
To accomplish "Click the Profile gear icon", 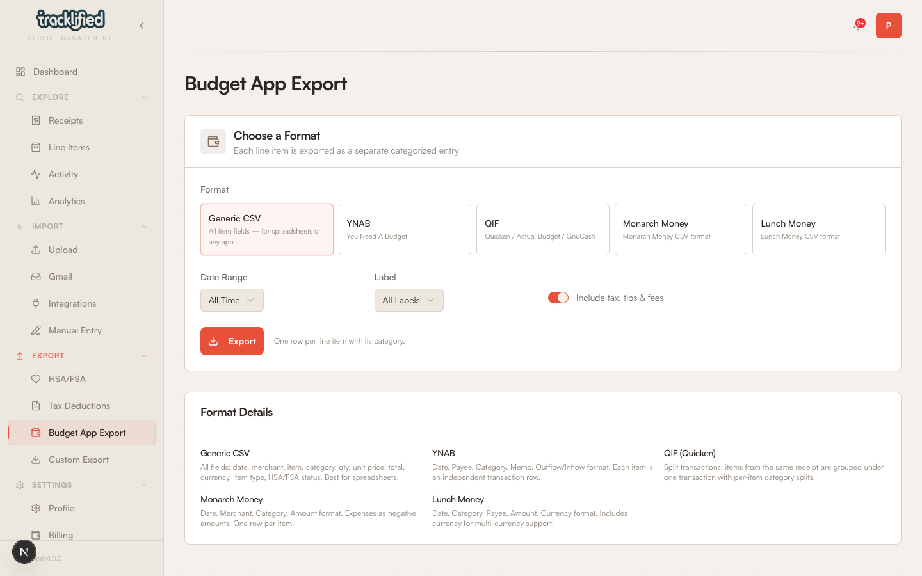I will (x=36, y=508).
